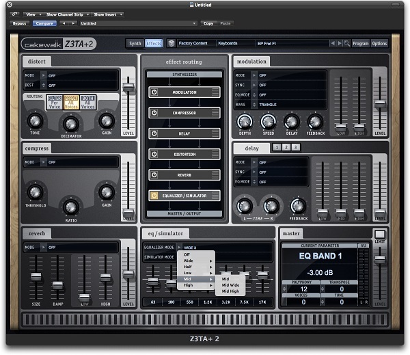Click the link icon left of View menu
410x355 pixels.
15,14
